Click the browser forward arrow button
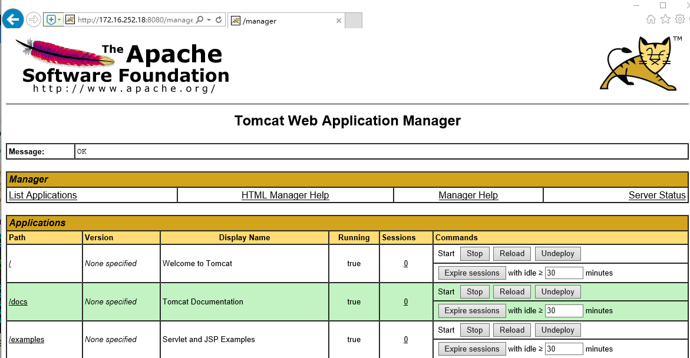The image size is (690, 358). coord(34,20)
